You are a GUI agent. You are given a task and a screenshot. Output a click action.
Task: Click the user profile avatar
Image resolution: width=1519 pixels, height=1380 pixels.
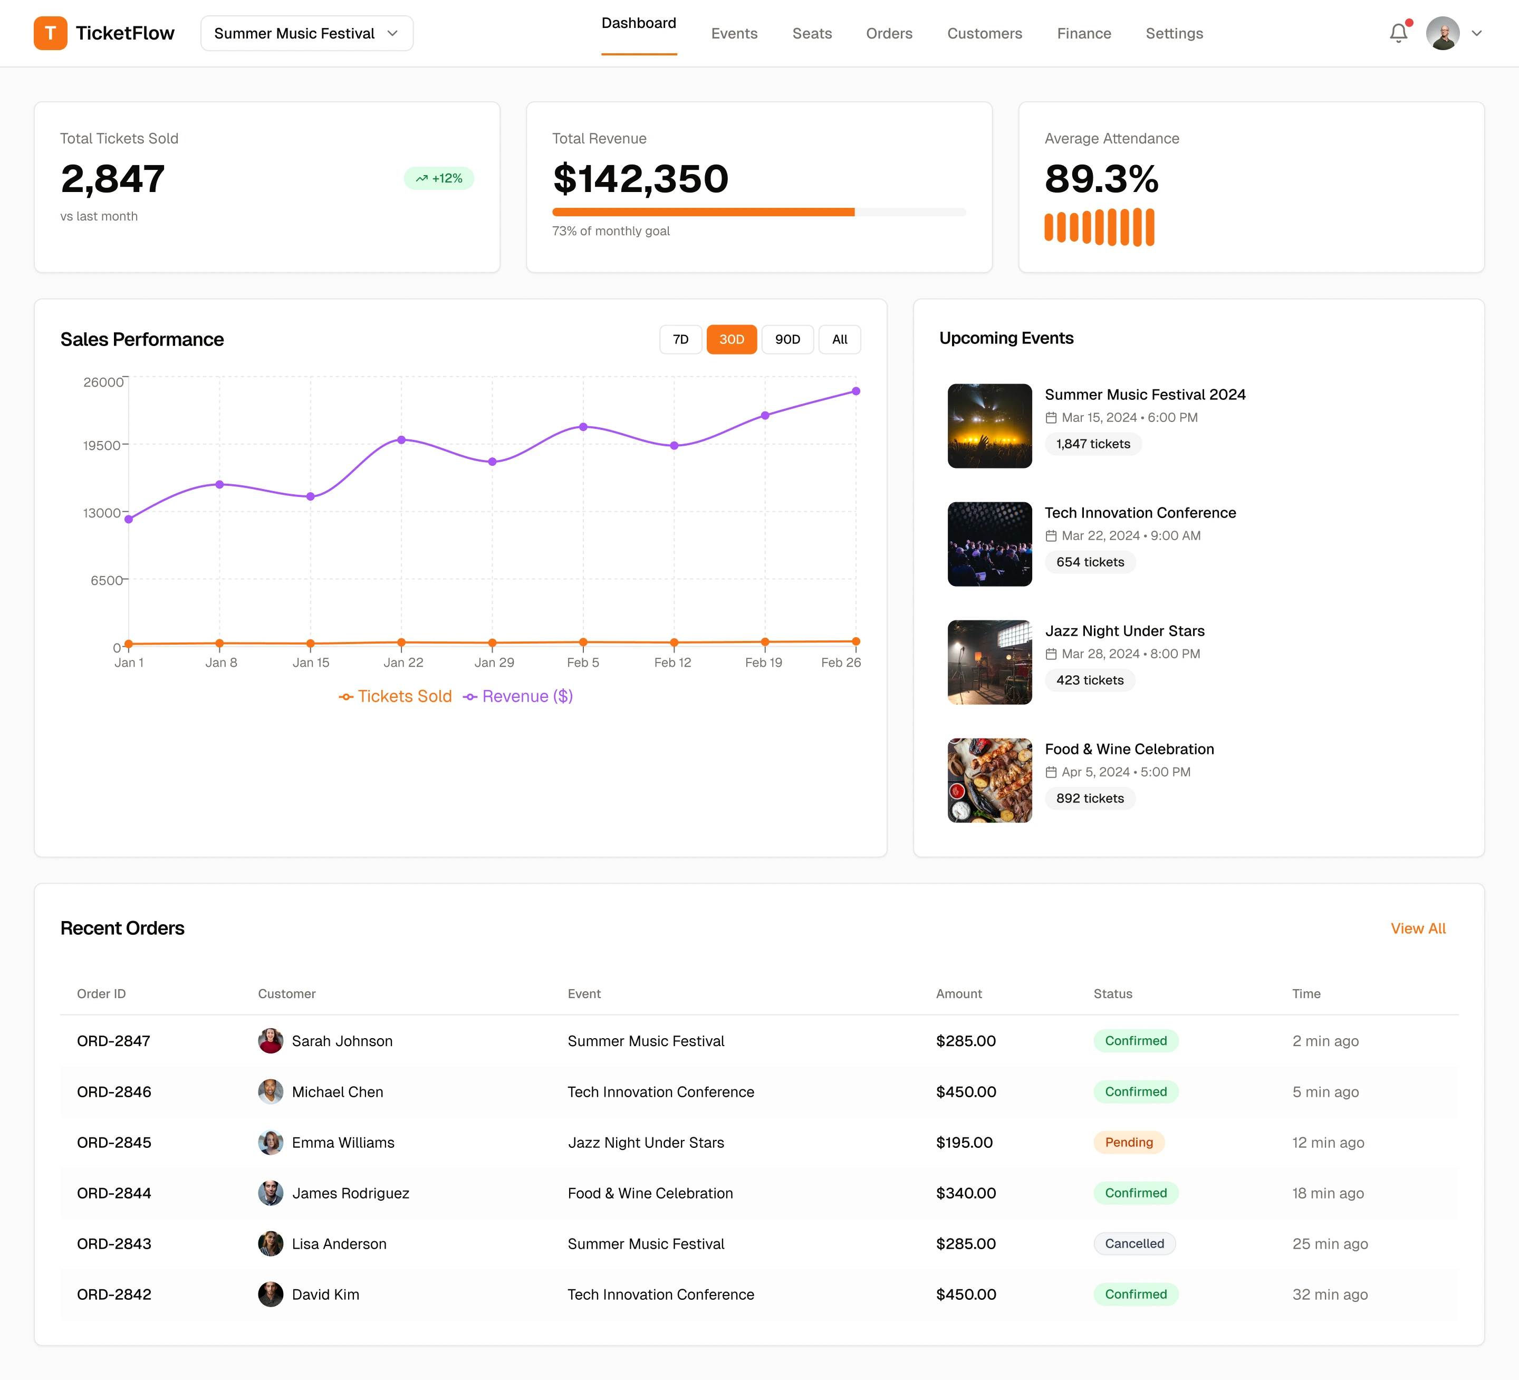tap(1442, 33)
